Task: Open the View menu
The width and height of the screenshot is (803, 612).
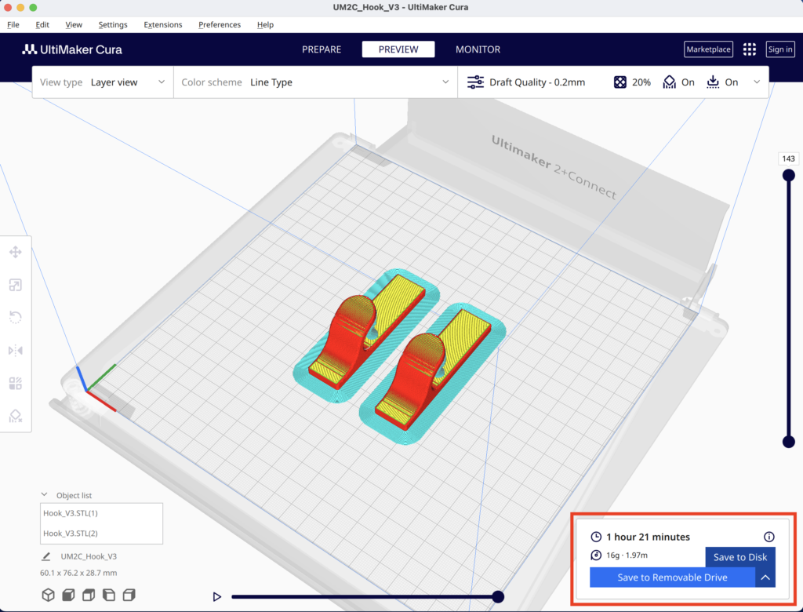Action: click(x=74, y=24)
